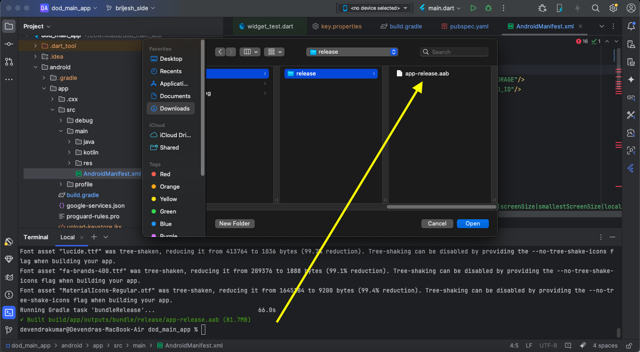
Task: Select the app-release.aab file
Action: pos(423,73)
